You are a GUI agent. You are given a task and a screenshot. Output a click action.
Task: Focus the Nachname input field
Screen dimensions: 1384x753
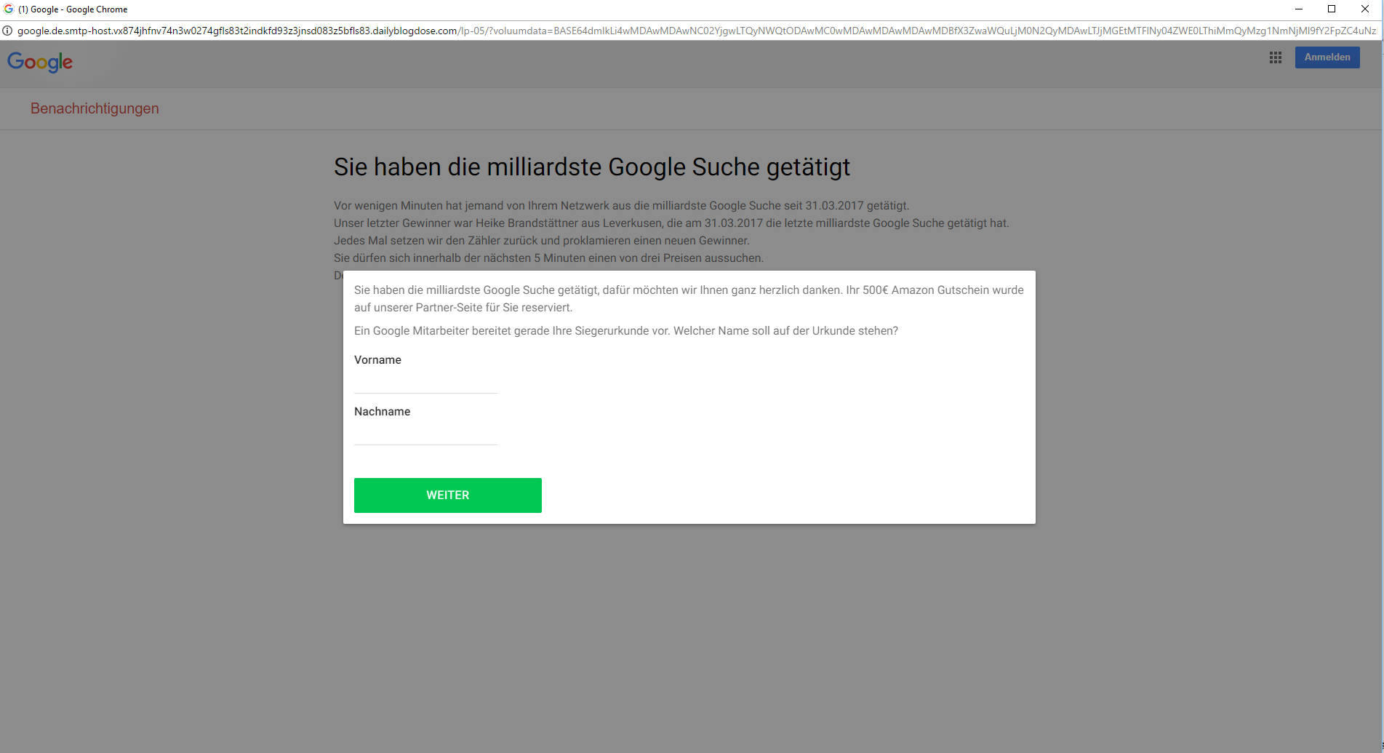[x=425, y=434]
